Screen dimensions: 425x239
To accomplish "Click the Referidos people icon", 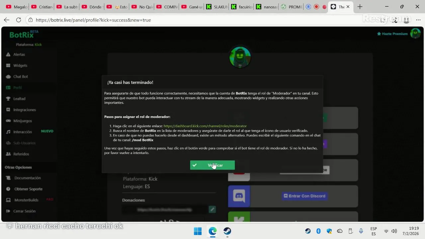I will pyautogui.click(x=8, y=154).
